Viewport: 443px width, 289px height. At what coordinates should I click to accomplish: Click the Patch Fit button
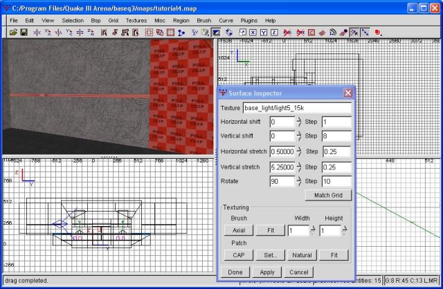(334, 255)
